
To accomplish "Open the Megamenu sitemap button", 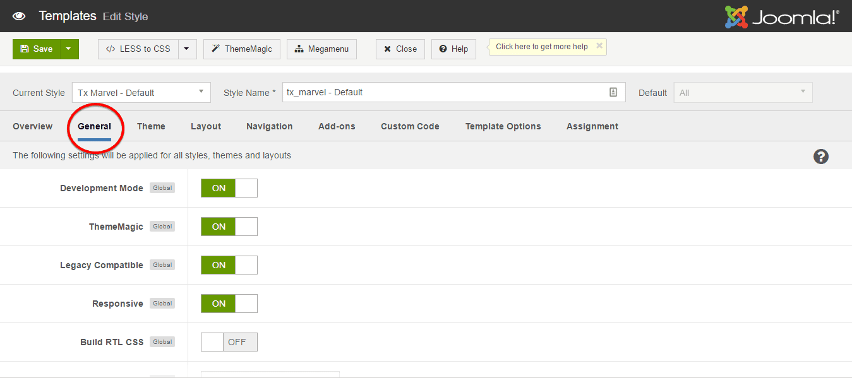I will (321, 49).
